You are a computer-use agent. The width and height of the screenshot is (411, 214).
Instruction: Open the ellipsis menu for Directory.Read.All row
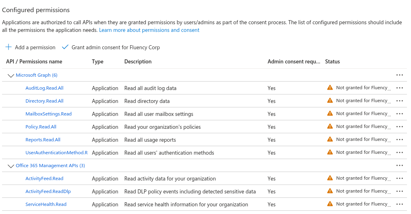click(400, 101)
